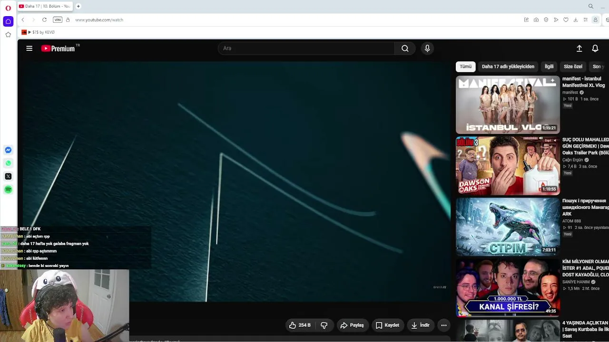Start a search with the magnifier button

405,48
